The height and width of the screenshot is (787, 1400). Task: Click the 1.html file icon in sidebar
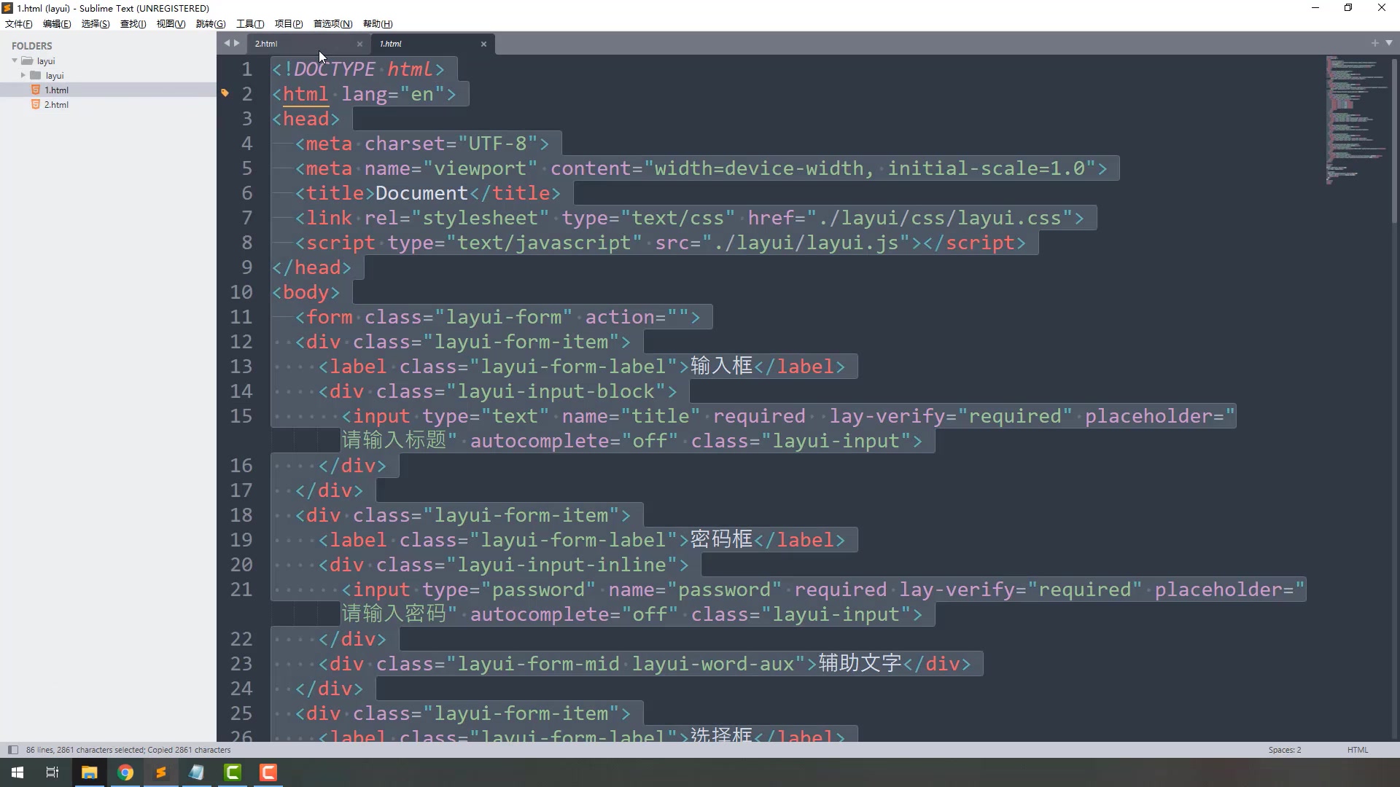tap(35, 90)
